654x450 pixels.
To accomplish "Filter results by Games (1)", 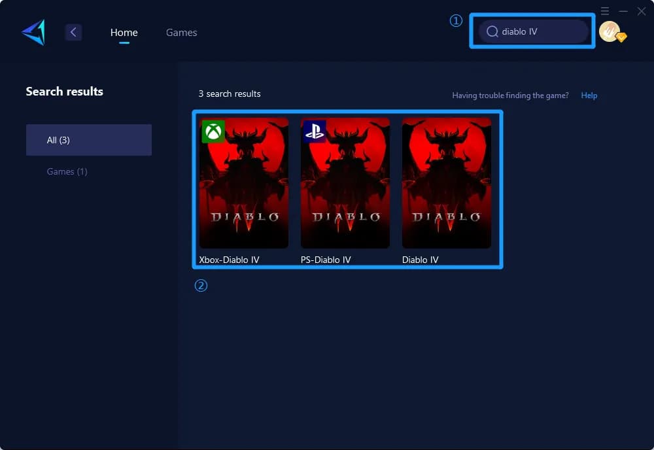I will [x=67, y=171].
